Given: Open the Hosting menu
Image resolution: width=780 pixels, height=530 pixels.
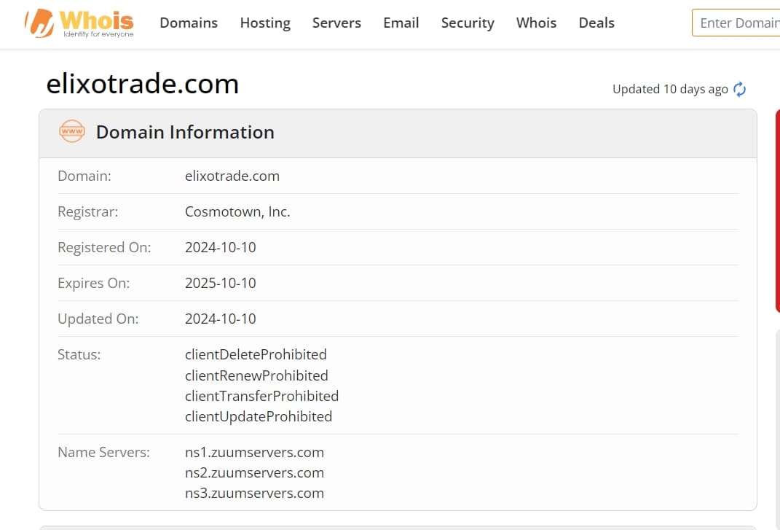Looking at the screenshot, I should (265, 23).
